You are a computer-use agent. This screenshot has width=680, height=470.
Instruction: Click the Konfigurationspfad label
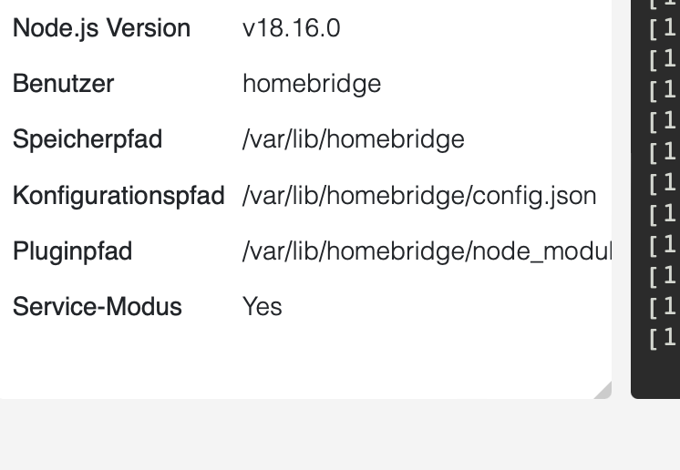coord(118,196)
